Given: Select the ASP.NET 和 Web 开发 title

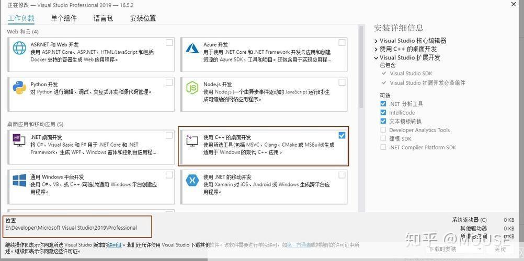Looking at the screenshot, I should pyautogui.click(x=54, y=44).
